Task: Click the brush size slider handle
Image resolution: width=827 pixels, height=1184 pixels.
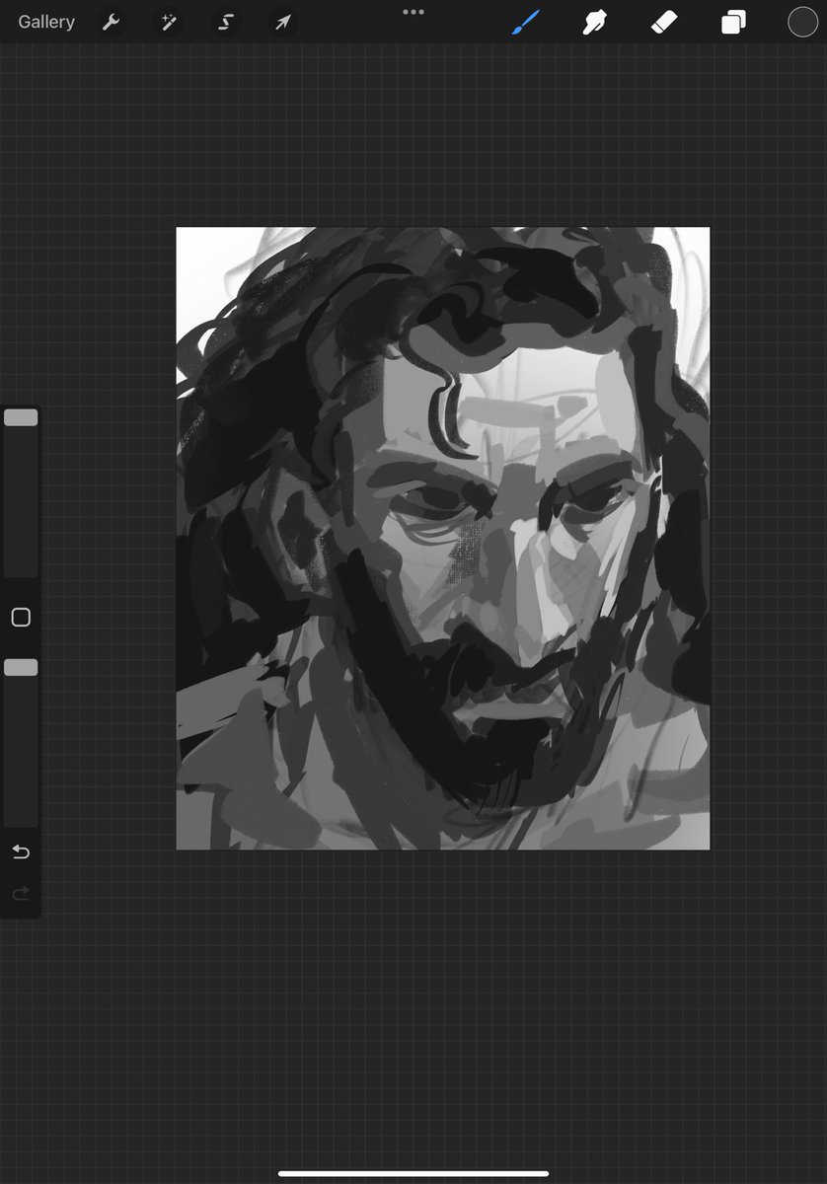Action: coord(21,417)
